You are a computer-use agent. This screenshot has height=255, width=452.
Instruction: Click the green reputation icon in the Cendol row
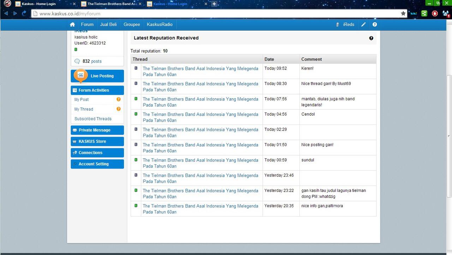(136, 114)
